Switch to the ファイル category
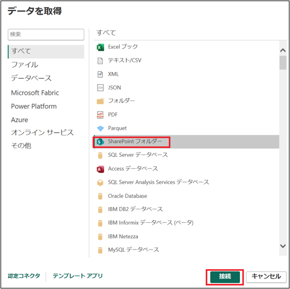 click(24, 65)
